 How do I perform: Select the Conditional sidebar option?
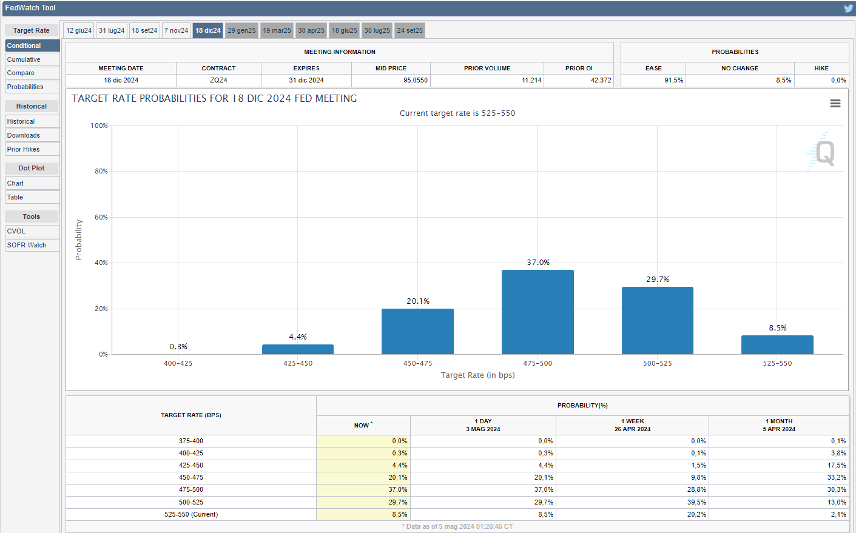pyautogui.click(x=32, y=45)
